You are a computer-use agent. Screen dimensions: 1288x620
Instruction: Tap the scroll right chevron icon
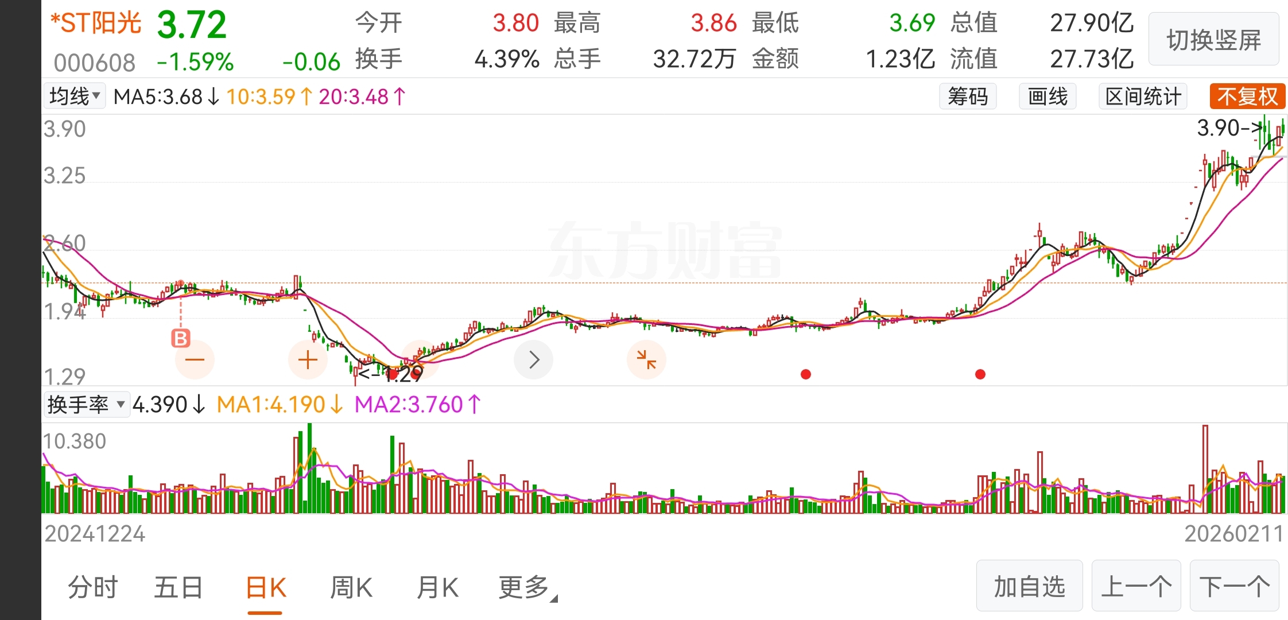pyautogui.click(x=534, y=360)
